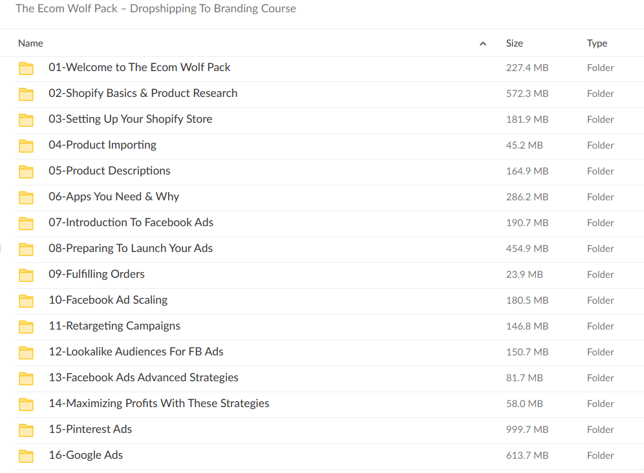Click the folder icon next to 06-Apps You Need & Why
Screen dimensions: 644x473
(26, 196)
